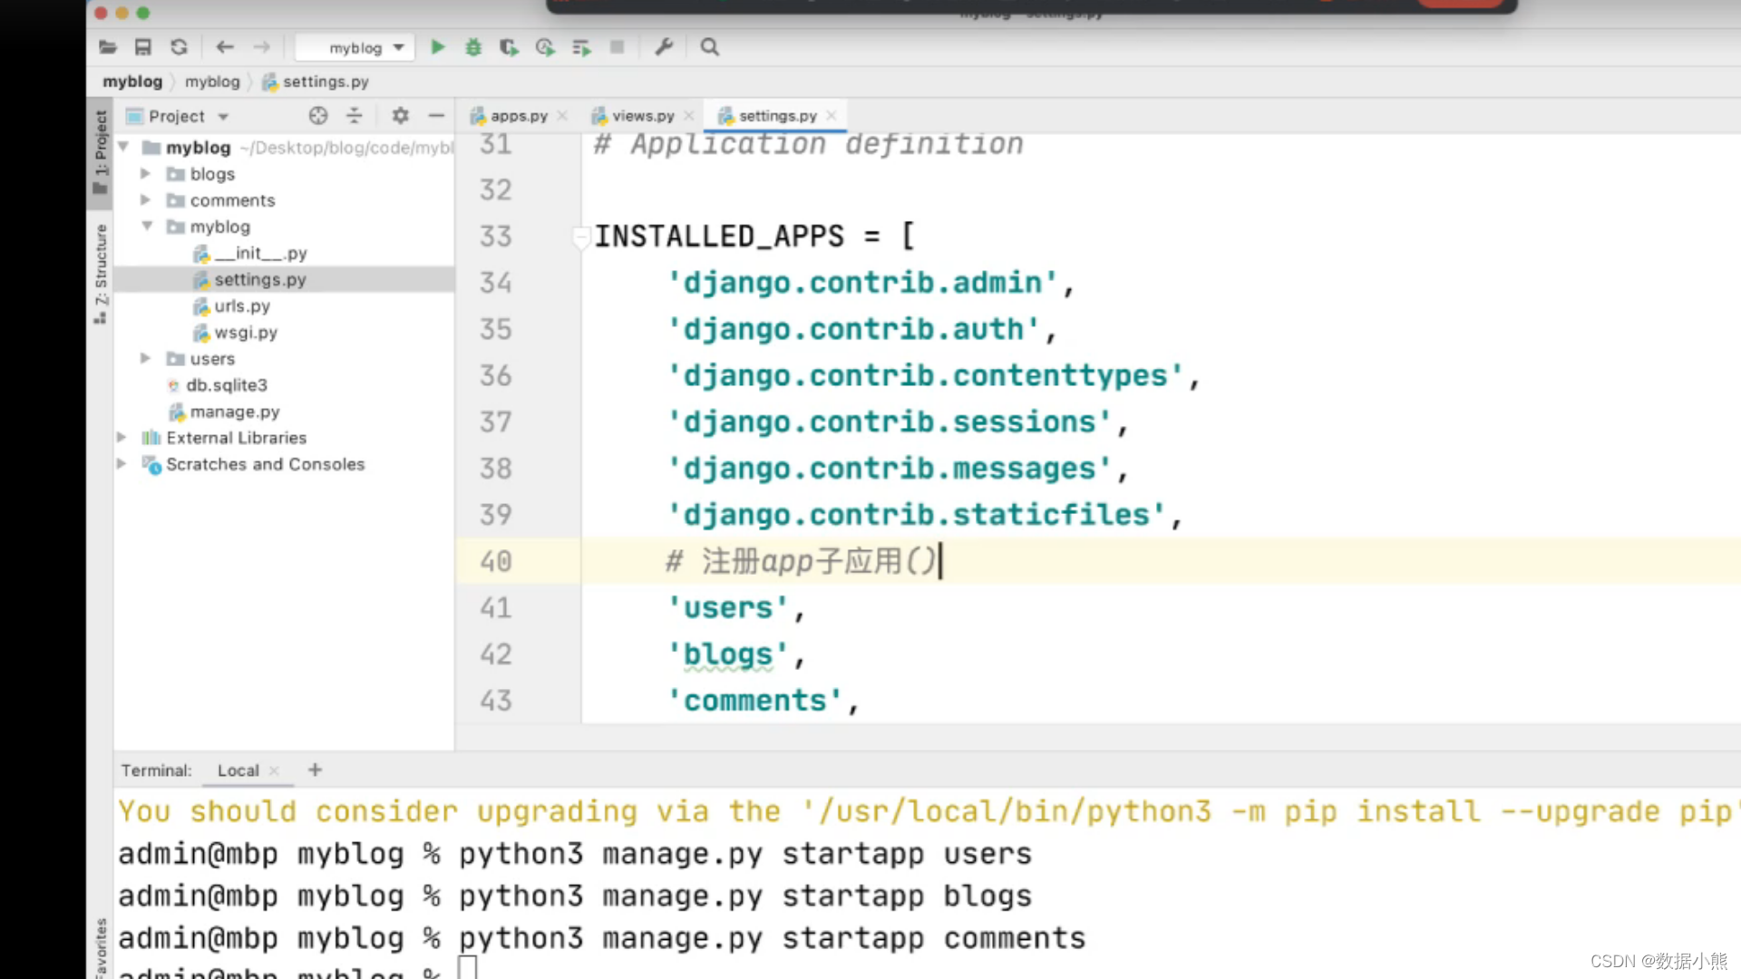Image resolution: width=1741 pixels, height=979 pixels.
Task: Click second myblog folder breadcrumb
Action: coord(212,82)
